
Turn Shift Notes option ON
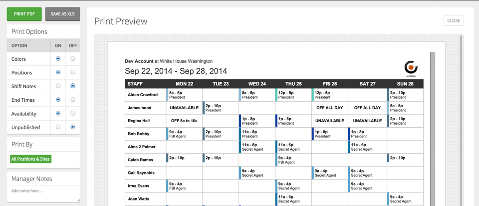pos(58,86)
